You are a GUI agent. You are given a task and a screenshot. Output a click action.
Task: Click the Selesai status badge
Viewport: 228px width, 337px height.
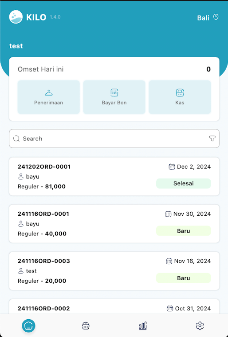[x=184, y=183]
